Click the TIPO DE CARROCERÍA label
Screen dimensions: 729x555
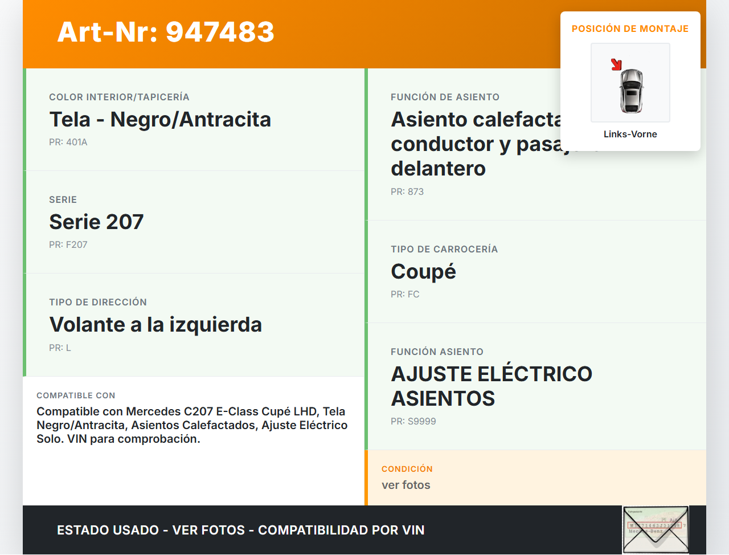(x=444, y=249)
